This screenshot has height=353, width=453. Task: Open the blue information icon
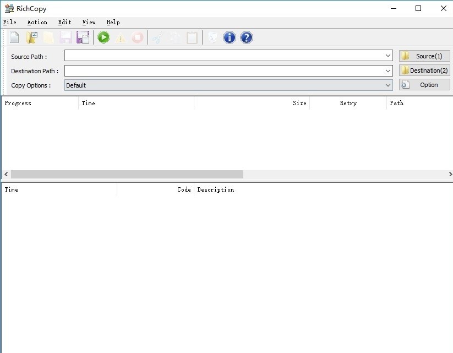[x=230, y=37]
